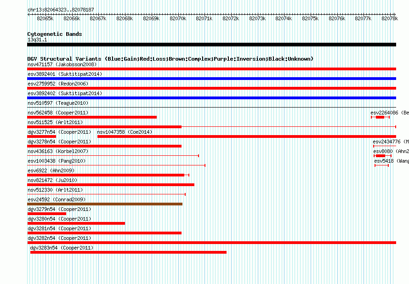Click the Cytogenetic Bands track title
Viewport: 409px width, 284px height.
click(55, 34)
